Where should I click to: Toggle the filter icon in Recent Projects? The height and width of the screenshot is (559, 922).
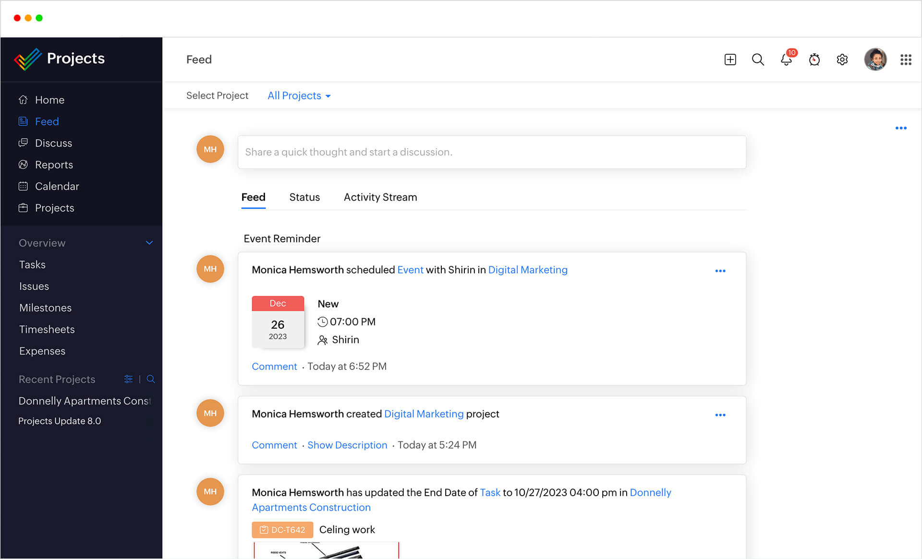129,379
